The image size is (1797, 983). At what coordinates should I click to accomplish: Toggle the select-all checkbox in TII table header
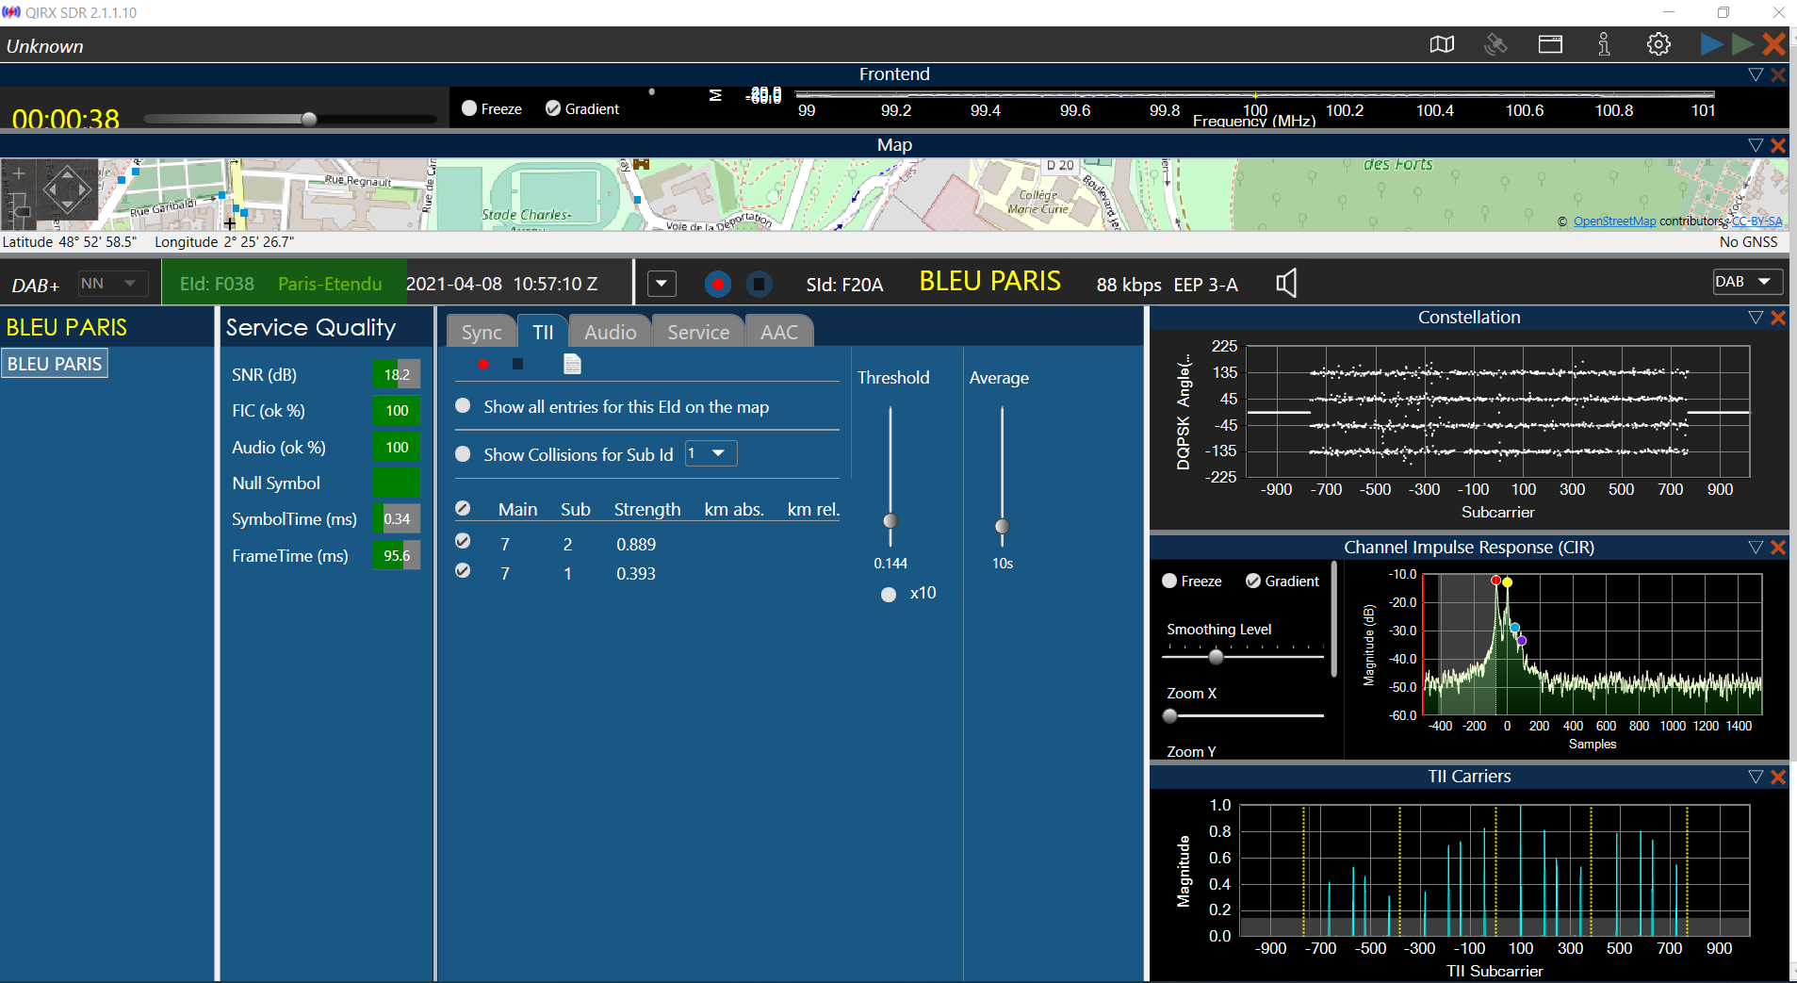(x=463, y=509)
